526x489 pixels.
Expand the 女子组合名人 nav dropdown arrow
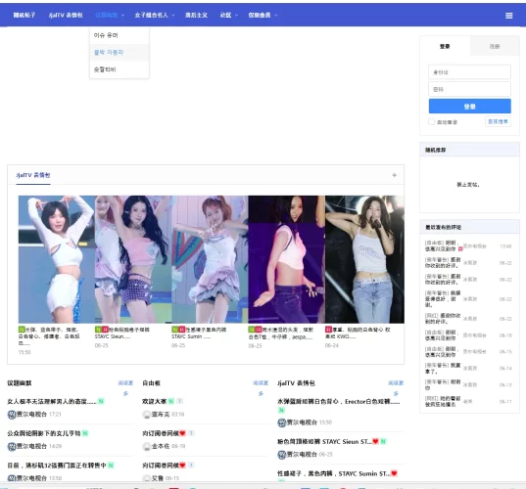tap(173, 15)
